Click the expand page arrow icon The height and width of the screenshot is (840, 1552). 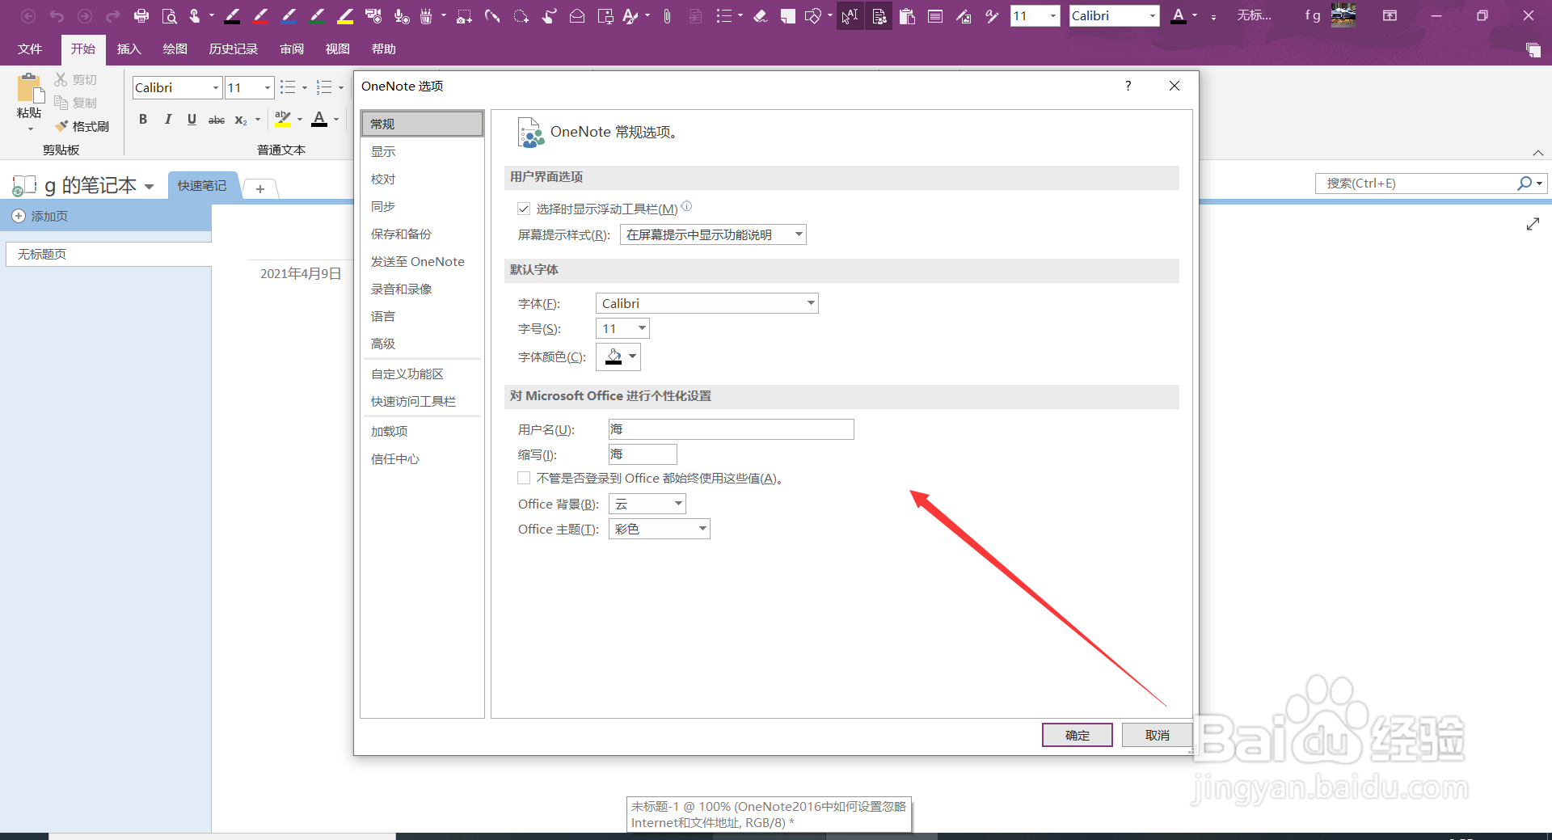click(x=1533, y=224)
